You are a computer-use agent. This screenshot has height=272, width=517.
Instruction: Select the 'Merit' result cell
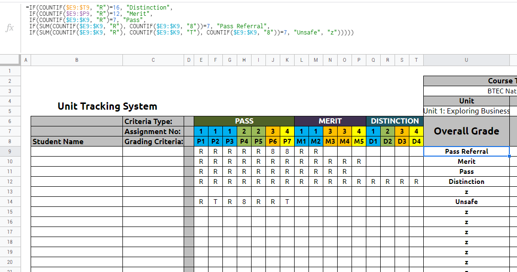(x=466, y=161)
